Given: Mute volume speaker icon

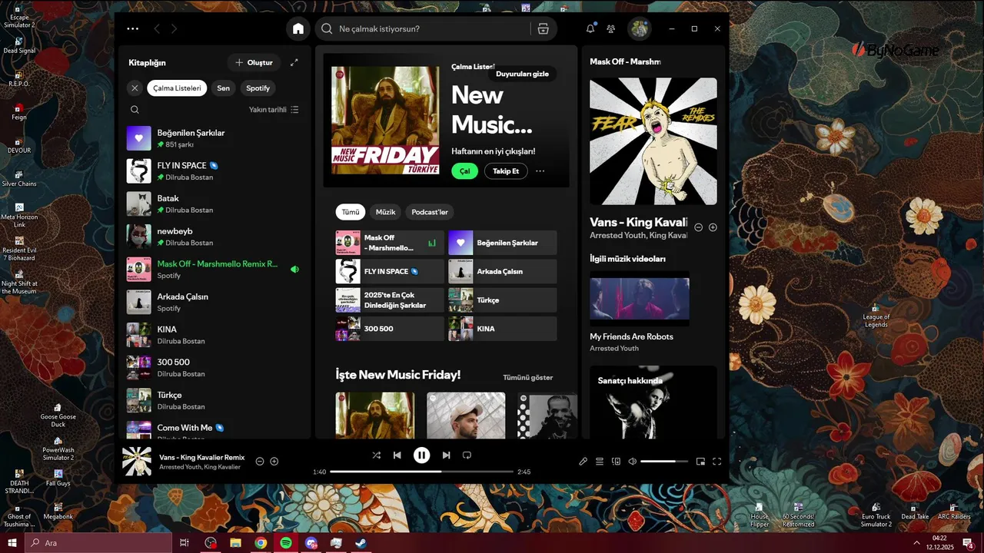Looking at the screenshot, I should click(632, 462).
